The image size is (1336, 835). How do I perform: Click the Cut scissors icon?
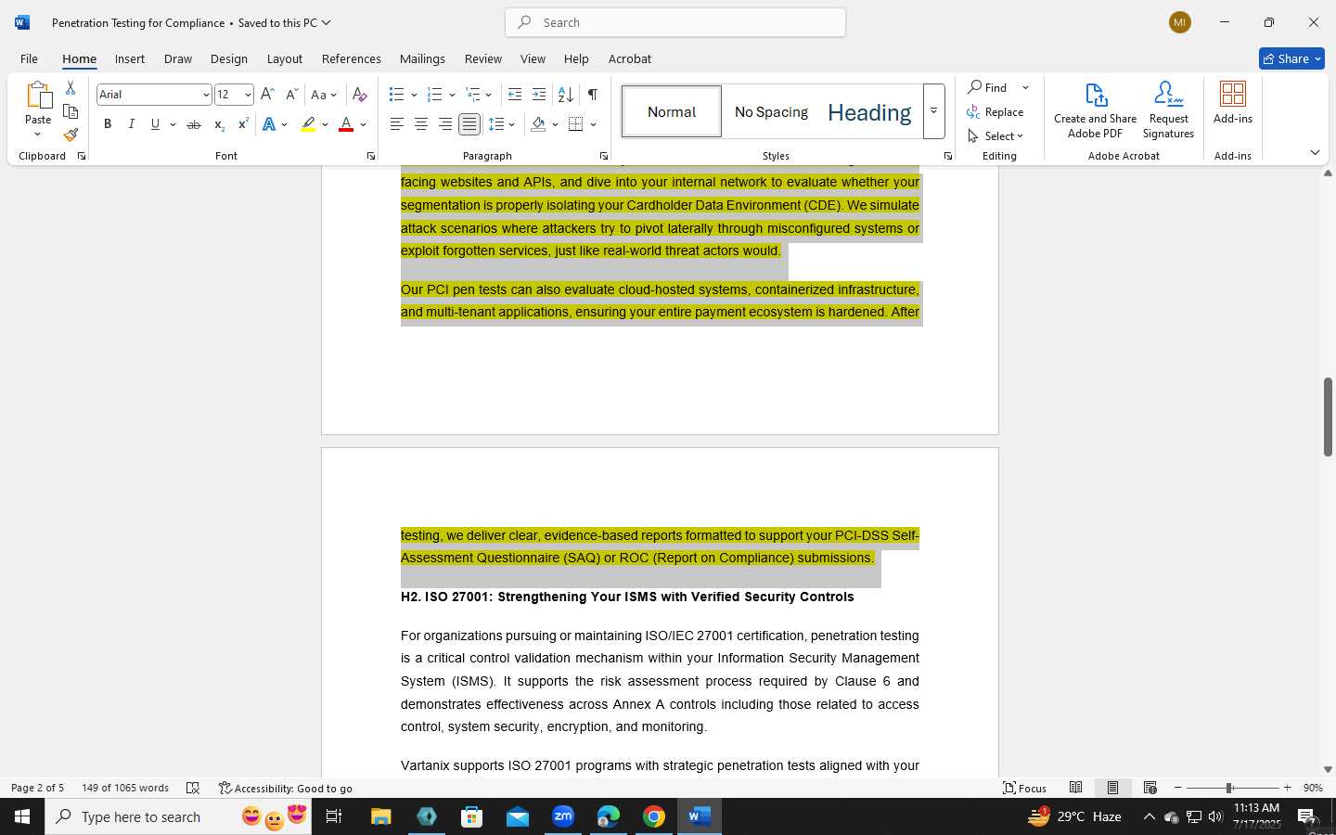coord(71,88)
